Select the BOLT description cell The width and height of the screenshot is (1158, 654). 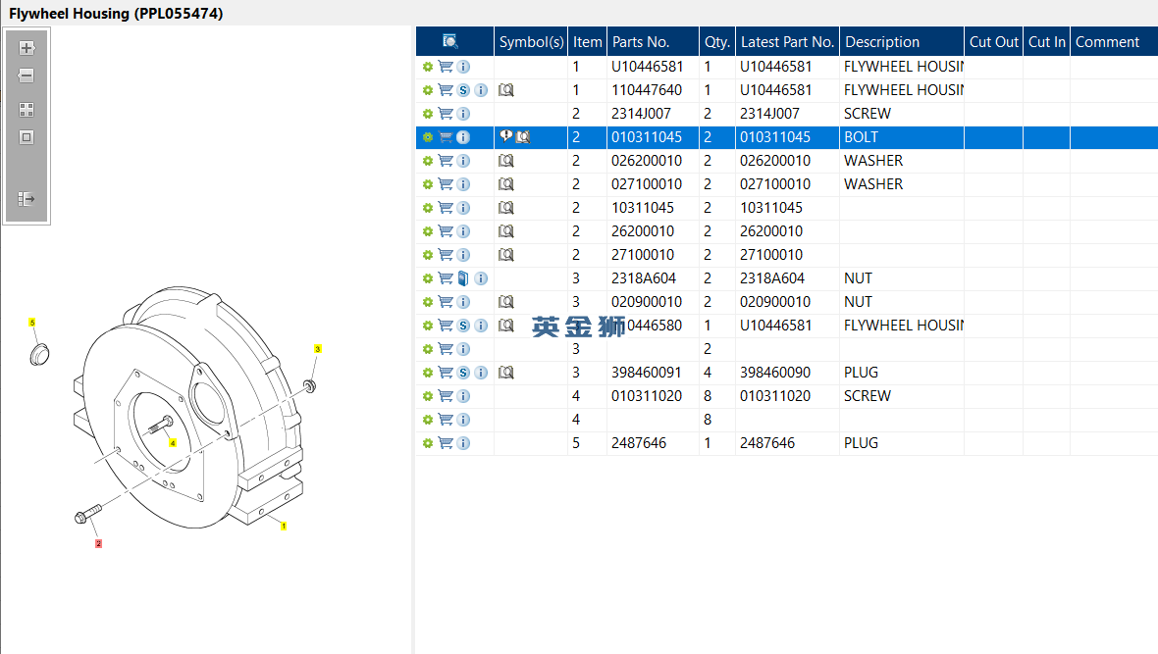[x=902, y=137]
